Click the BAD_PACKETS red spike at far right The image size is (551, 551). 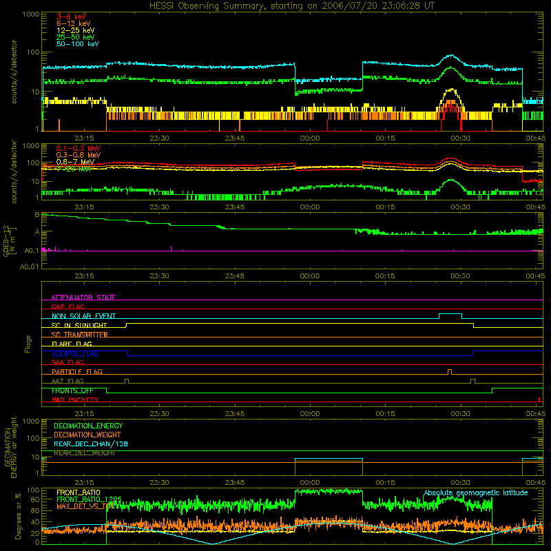pyautogui.click(x=539, y=399)
